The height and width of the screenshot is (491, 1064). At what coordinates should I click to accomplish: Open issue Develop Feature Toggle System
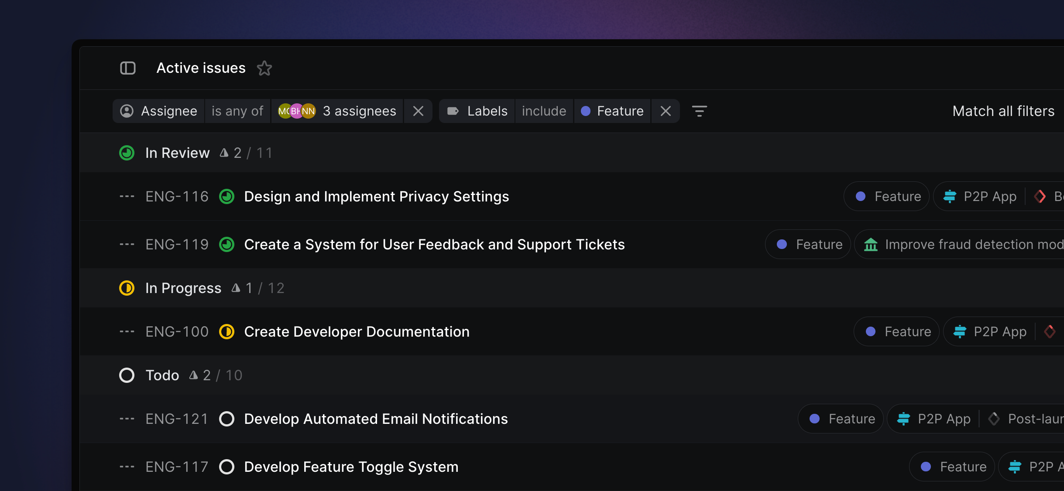coord(351,467)
